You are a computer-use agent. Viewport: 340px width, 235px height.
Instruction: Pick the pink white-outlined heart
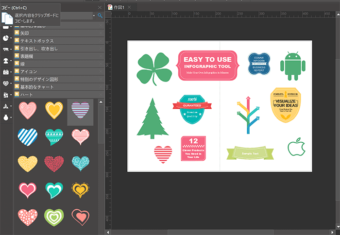pos(28,190)
